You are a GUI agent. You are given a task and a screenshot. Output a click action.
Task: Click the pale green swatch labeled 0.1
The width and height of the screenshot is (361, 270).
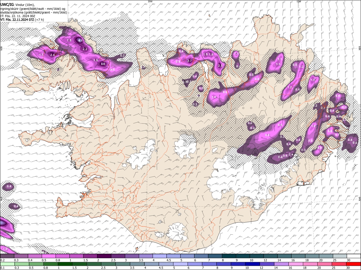pos(7,264)
